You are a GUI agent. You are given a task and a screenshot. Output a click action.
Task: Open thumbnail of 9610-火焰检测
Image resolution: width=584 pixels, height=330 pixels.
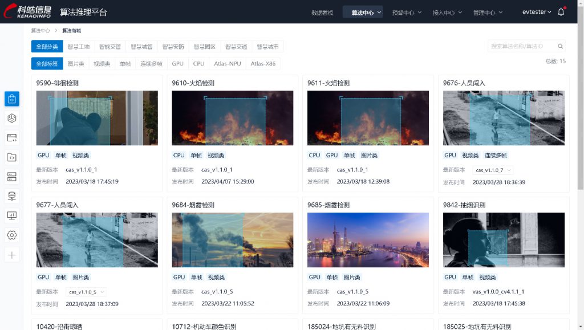pos(233,118)
